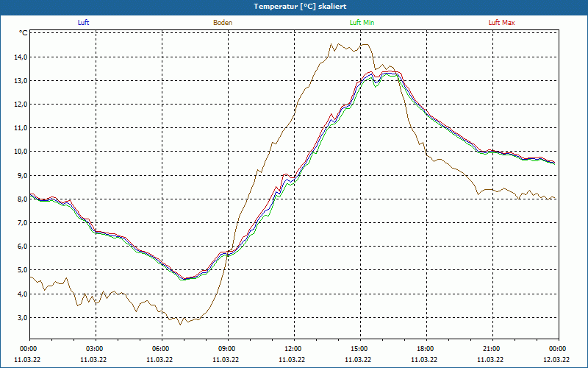Click the 11.03.22 date under 03:00
Image resolution: width=588 pixels, height=368 pixels.
[x=93, y=359]
